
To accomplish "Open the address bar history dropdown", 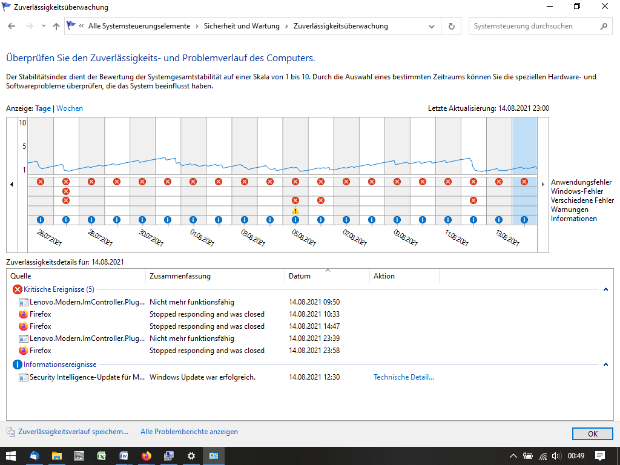I will [432, 27].
